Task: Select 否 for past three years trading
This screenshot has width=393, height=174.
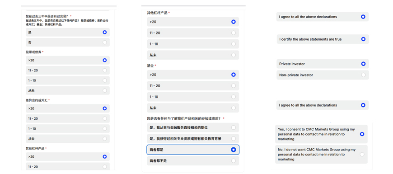Action: click(68, 42)
